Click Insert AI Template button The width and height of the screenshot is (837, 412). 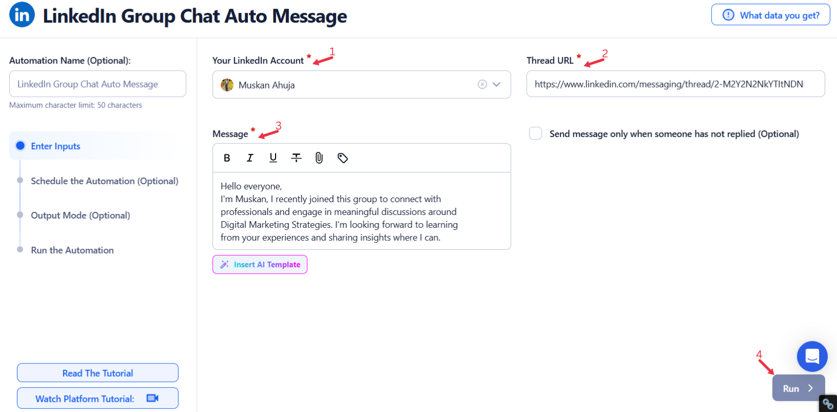[260, 265]
